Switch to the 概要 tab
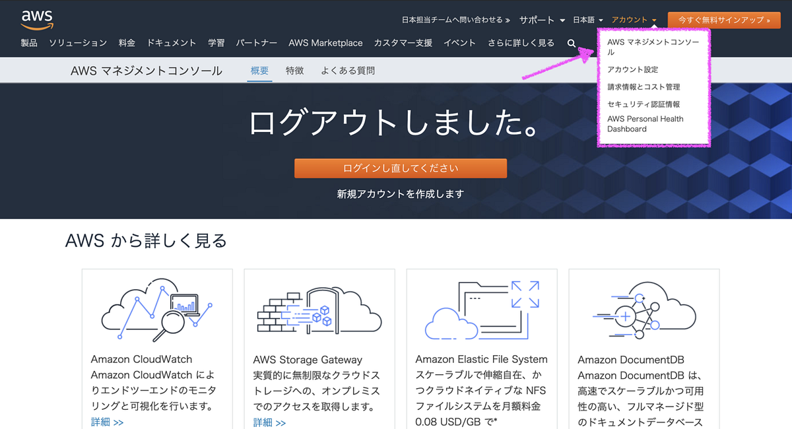 [x=260, y=71]
